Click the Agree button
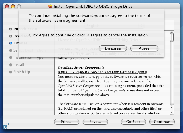Viewport: 183px width, 133px height. click(144, 48)
